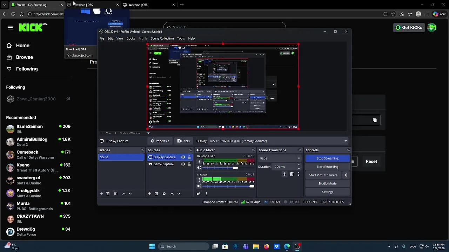This screenshot has height=252, width=449.
Task: Open Mic/Aux three-dot options
Action: pyautogui.click(x=199, y=180)
